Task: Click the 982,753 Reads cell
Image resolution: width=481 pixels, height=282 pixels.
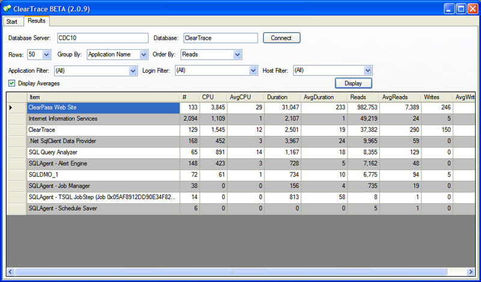Action: pos(364,108)
